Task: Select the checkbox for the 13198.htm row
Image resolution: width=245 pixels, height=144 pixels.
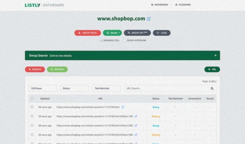Action: tap(32, 107)
